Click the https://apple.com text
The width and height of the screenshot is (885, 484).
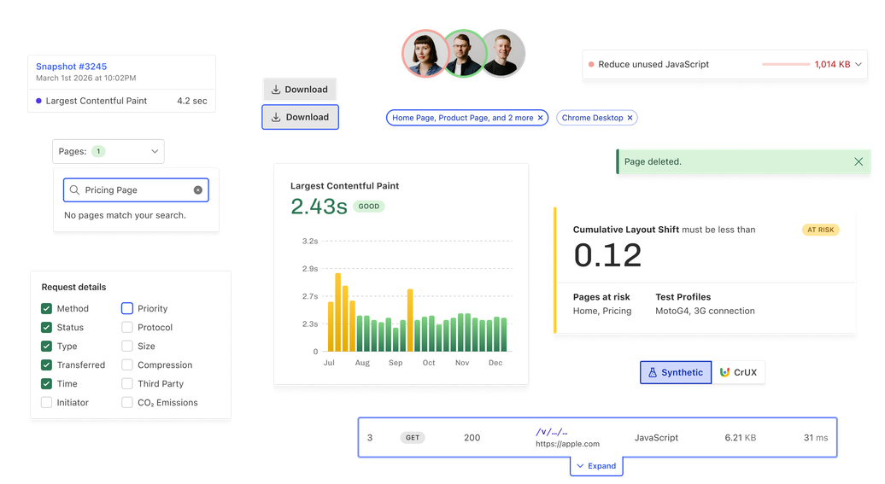[568, 444]
